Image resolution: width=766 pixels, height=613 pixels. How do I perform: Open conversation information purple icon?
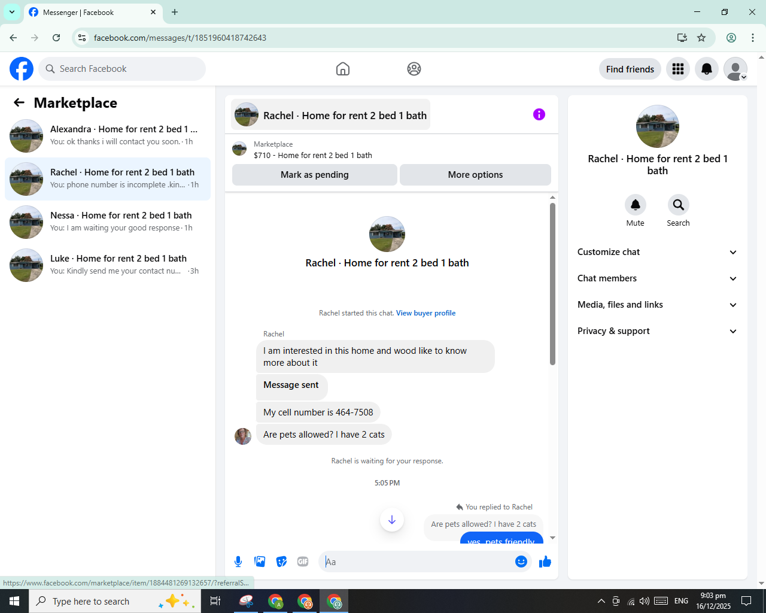tap(539, 114)
